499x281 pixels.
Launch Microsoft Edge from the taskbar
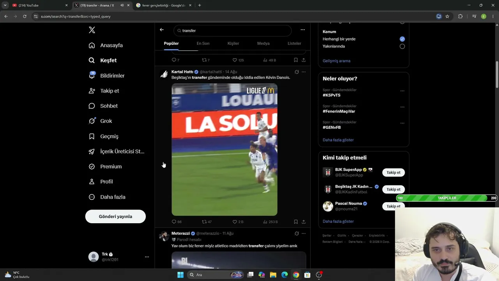tap(285, 275)
